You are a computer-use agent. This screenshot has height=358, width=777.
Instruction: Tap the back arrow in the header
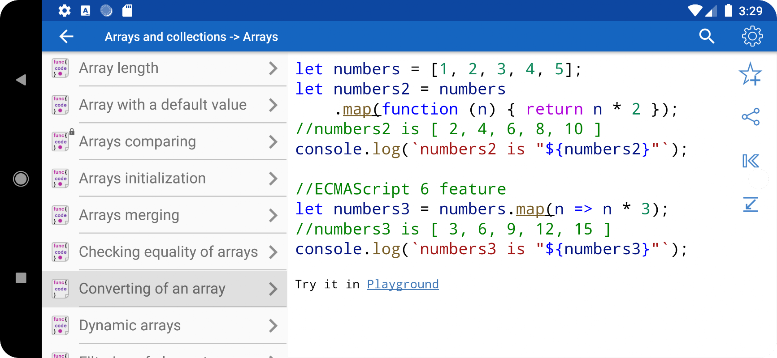click(x=66, y=36)
